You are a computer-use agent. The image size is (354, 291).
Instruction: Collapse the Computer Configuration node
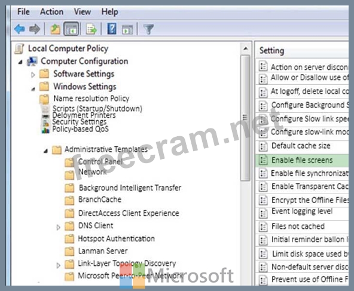pos(20,62)
